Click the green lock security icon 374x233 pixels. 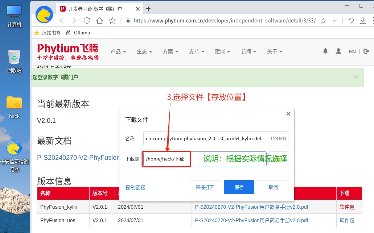128,21
